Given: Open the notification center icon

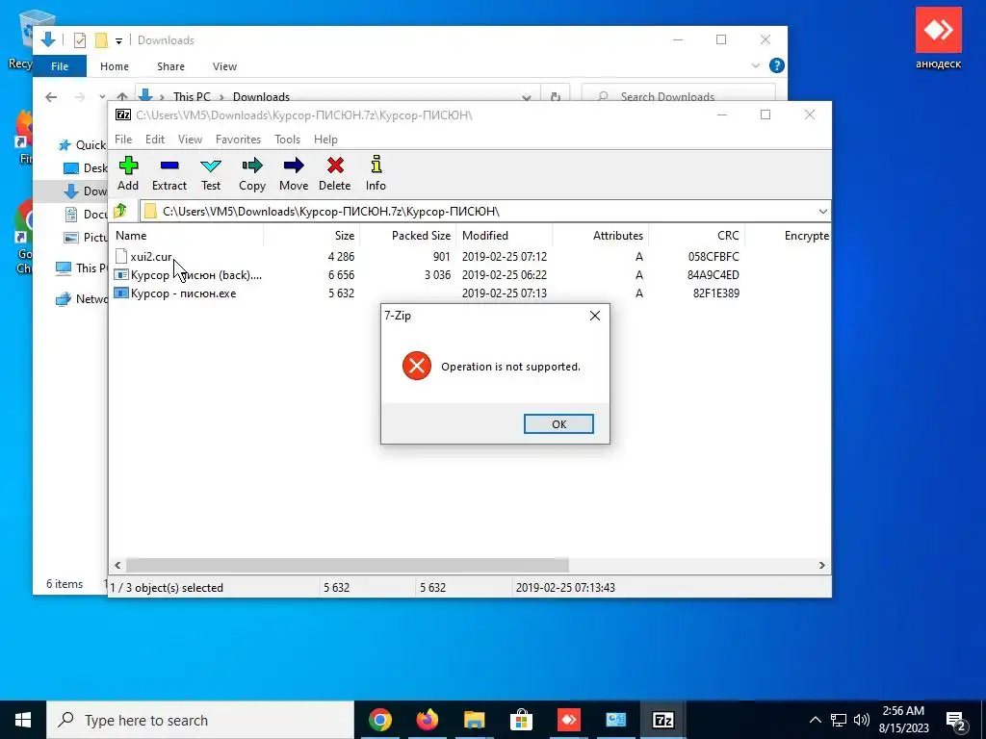Looking at the screenshot, I should [956, 721].
